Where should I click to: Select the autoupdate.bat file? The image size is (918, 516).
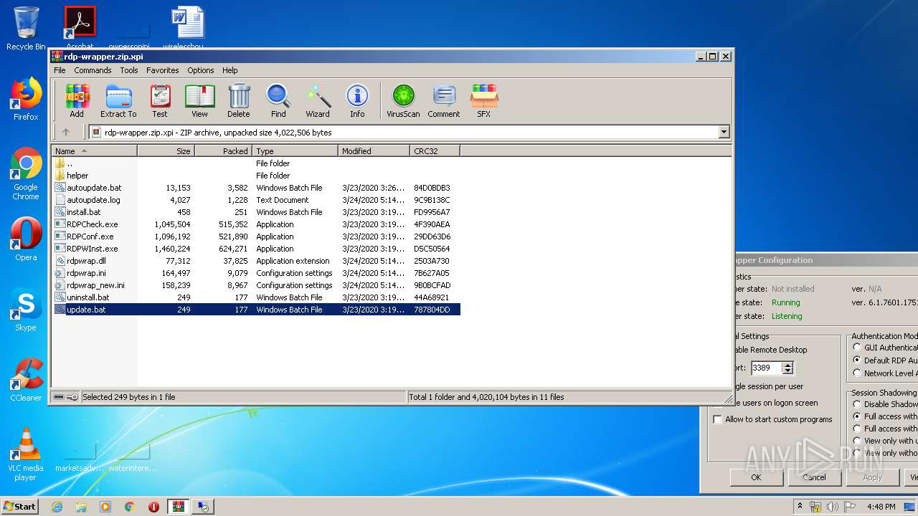(257, 188)
